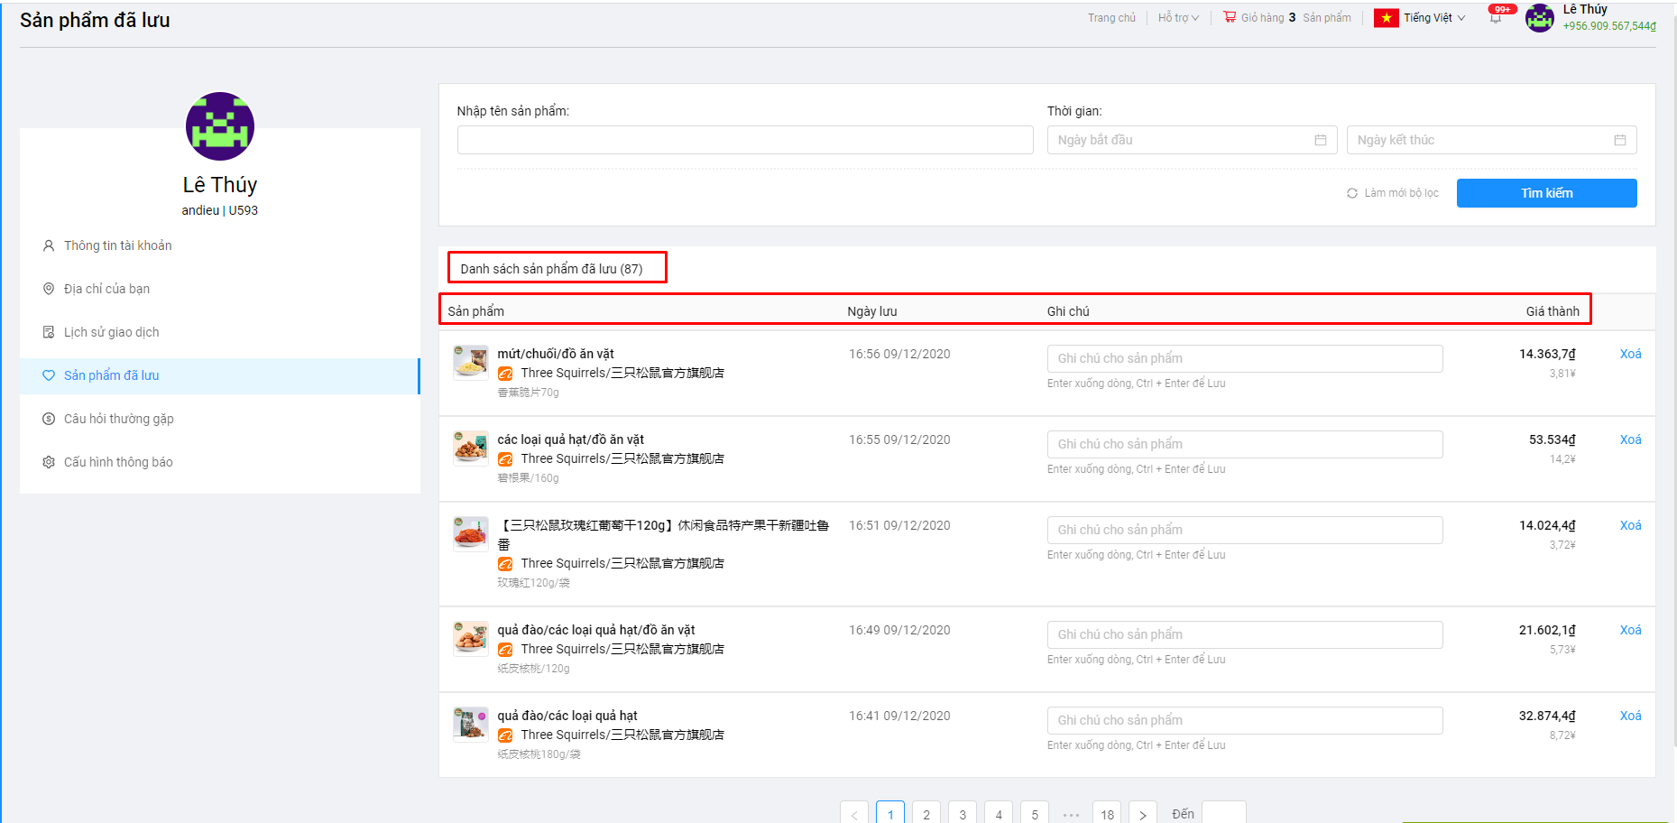This screenshot has height=823, width=1677.
Task: Click the Vietnam flag icon
Action: [1386, 18]
